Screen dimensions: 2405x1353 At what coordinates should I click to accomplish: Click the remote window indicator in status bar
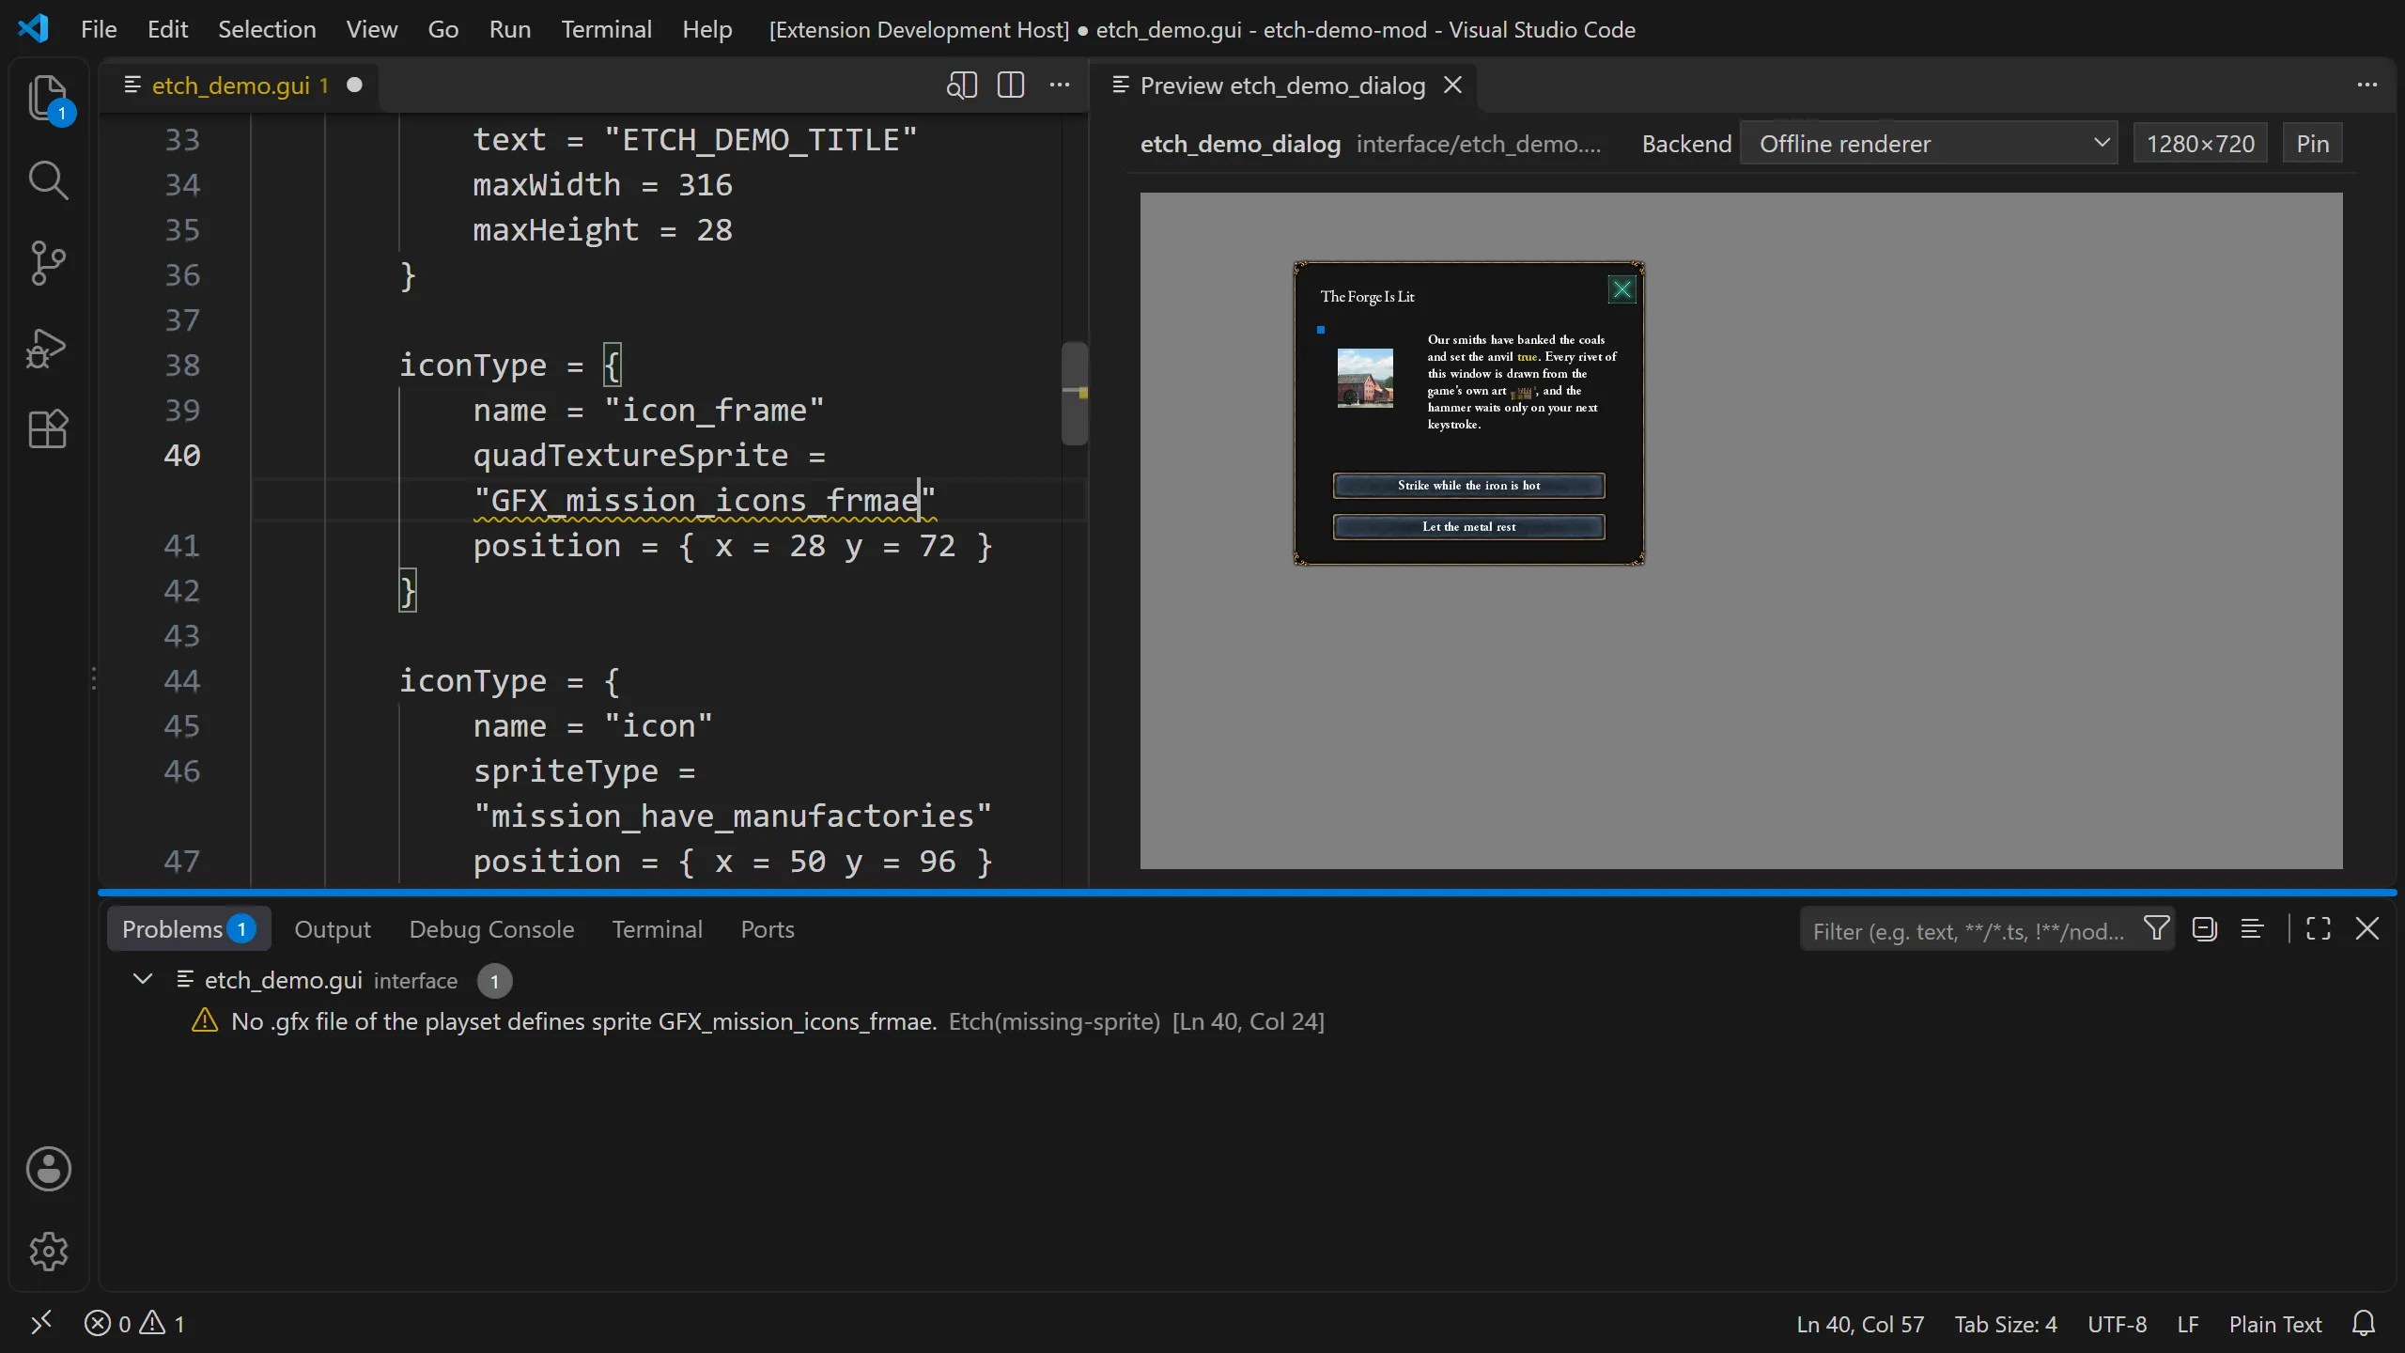coord(41,1324)
